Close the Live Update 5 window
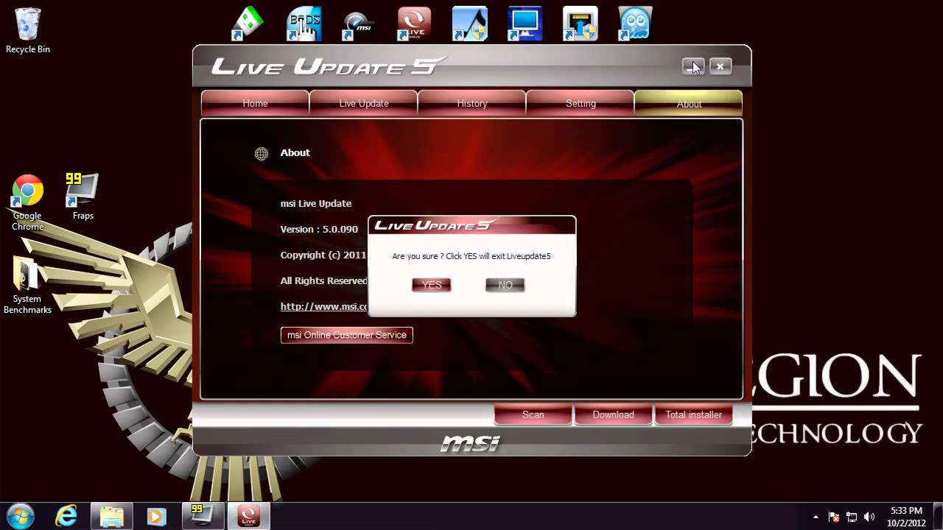The width and height of the screenshot is (943, 530). 721,66
